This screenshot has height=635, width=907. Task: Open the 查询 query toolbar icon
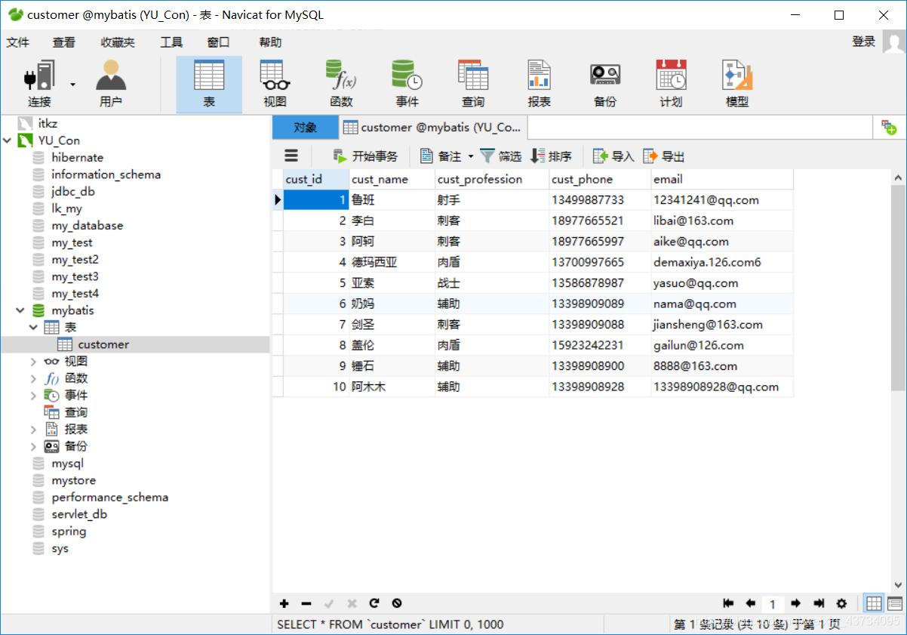coord(473,84)
